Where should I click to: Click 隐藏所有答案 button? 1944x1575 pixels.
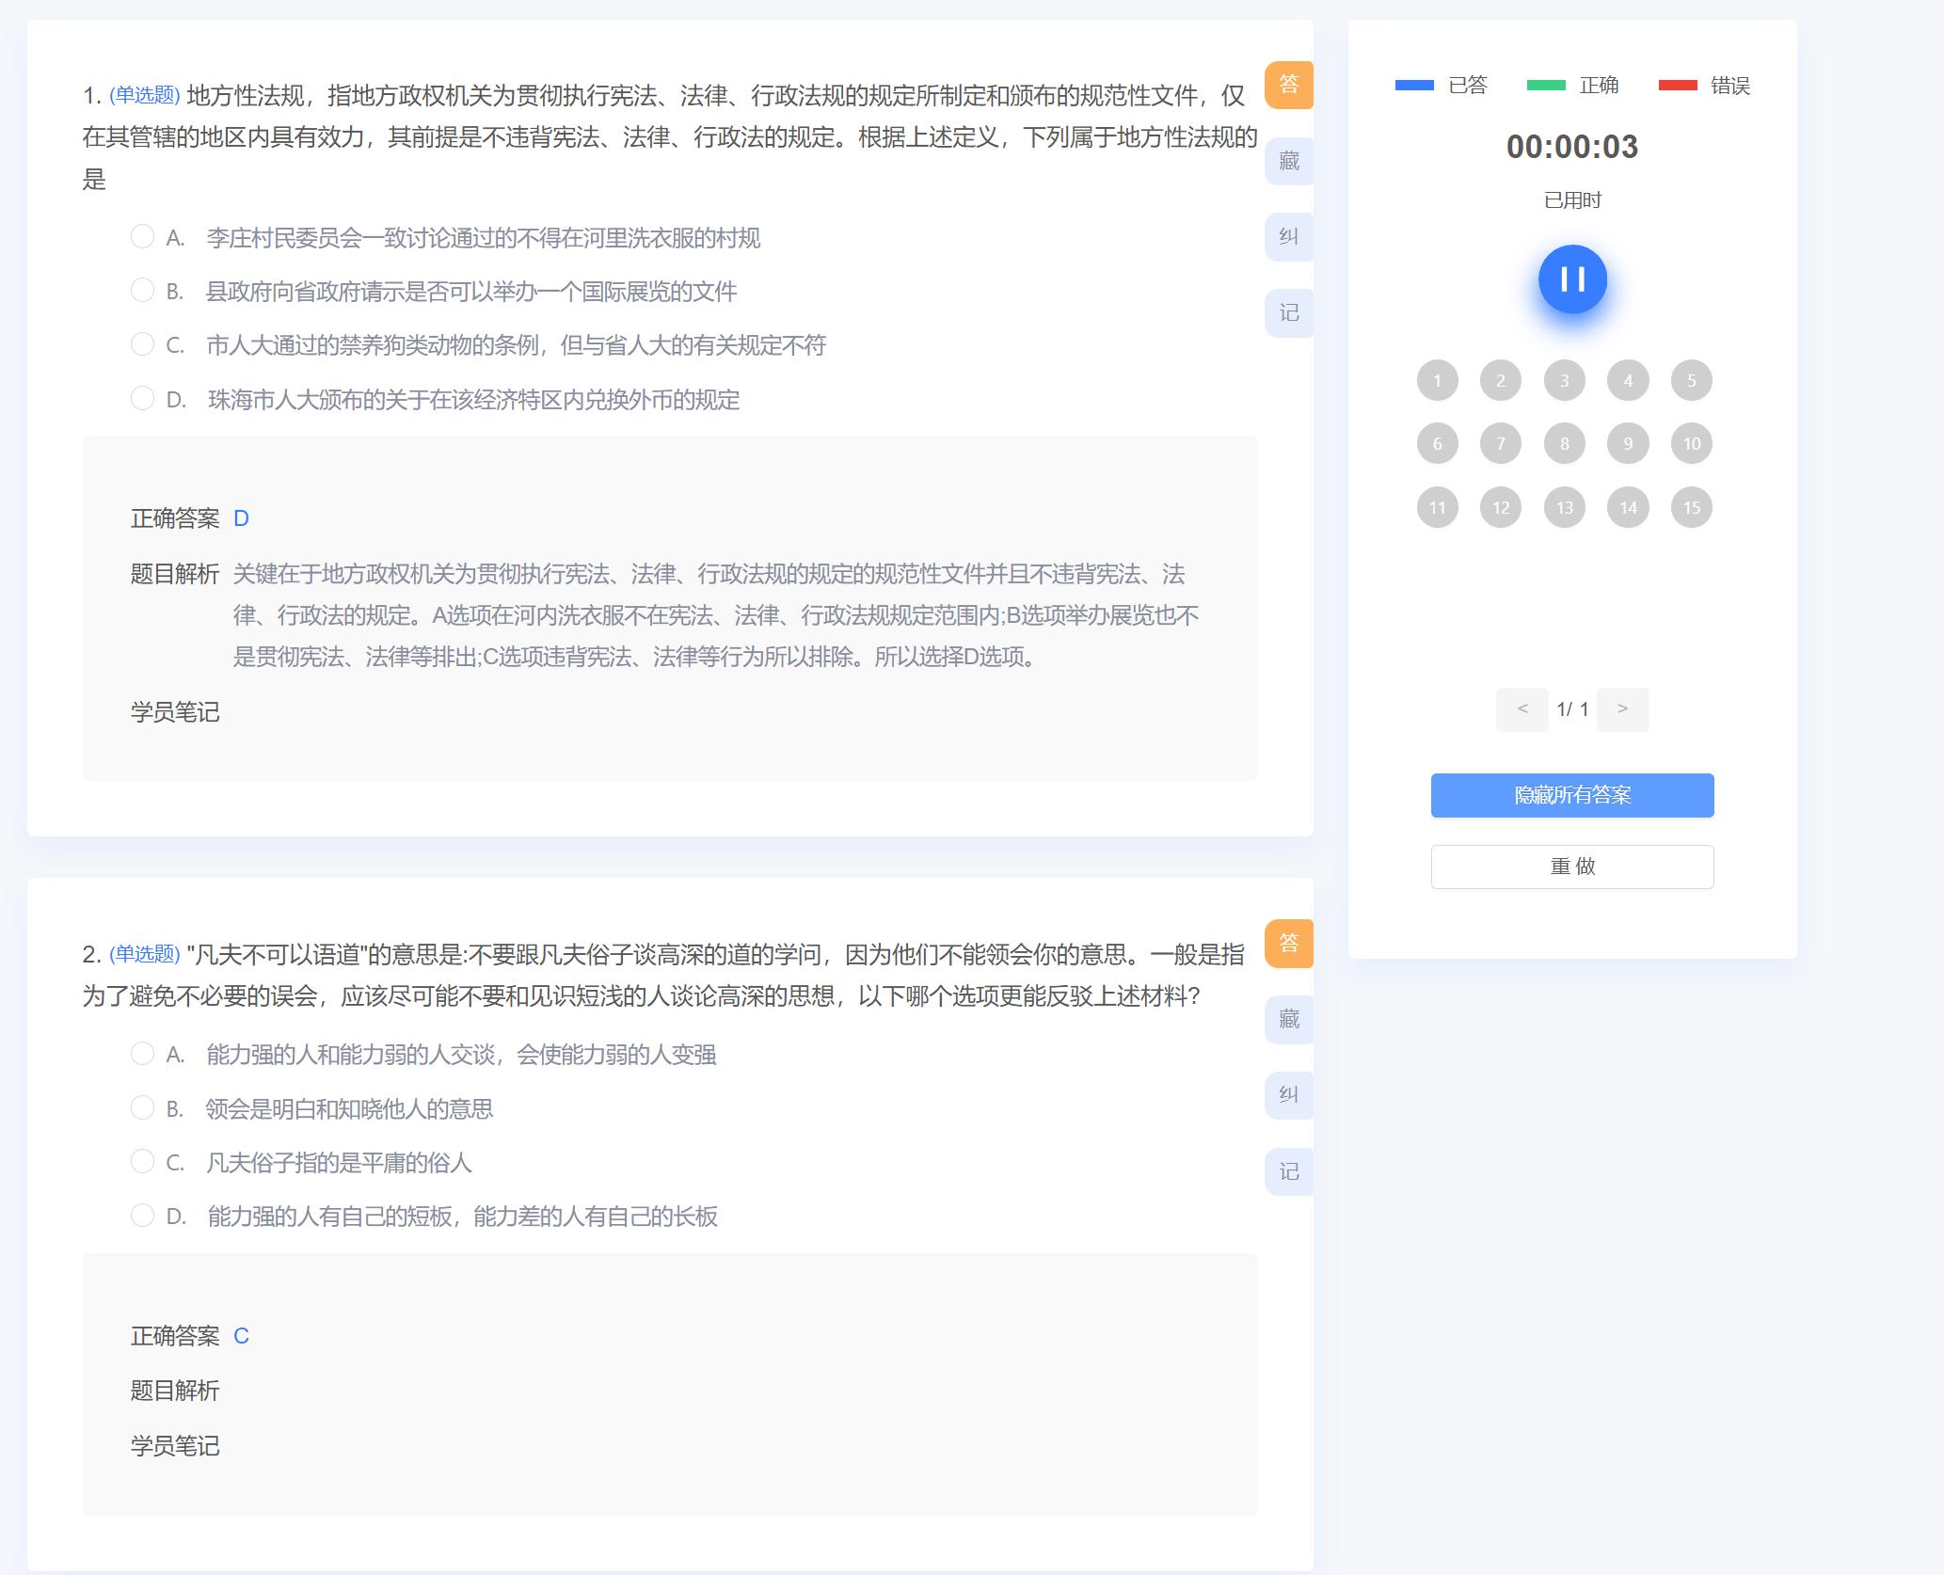coord(1571,795)
